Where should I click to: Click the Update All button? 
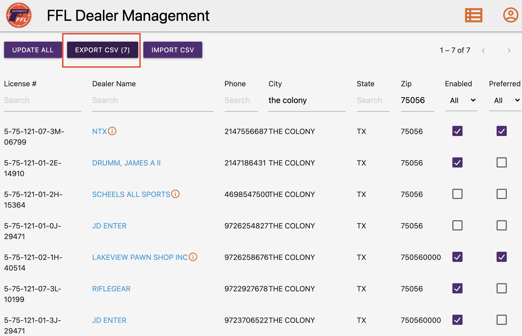tap(33, 50)
